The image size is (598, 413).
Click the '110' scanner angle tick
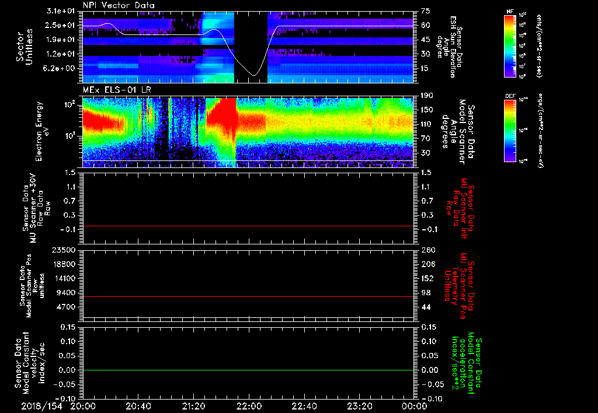click(x=427, y=124)
